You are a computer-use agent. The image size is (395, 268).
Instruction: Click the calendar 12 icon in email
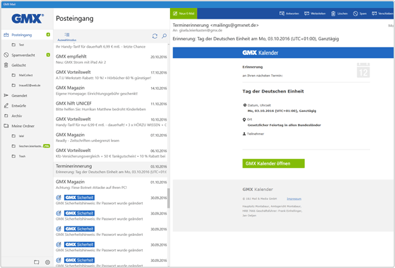pyautogui.click(x=363, y=70)
